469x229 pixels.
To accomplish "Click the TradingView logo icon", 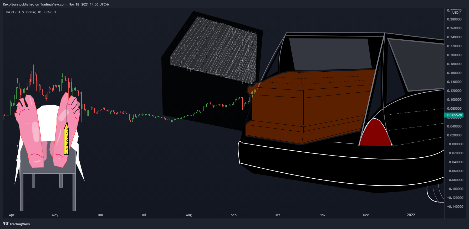I will coord(6,224).
